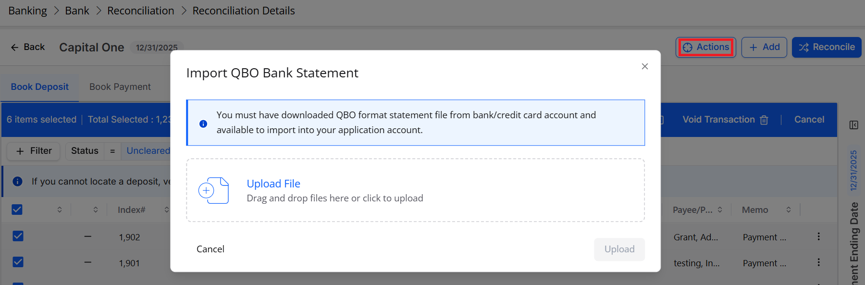Viewport: 865px width, 285px height.
Task: Click the blue info icon in the dialog notice
Action: 203,124
